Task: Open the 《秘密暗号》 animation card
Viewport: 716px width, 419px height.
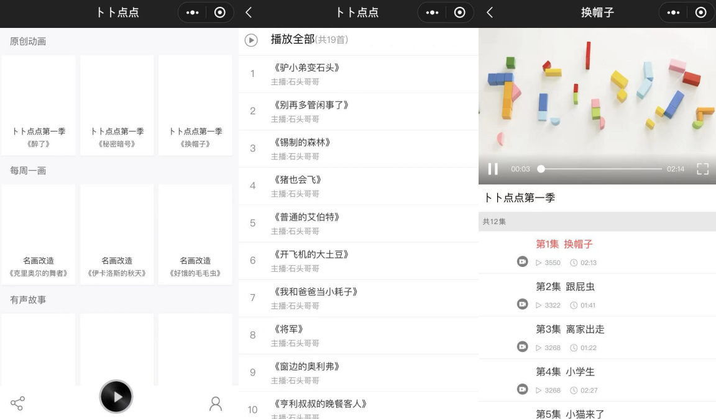Action: pos(117,106)
